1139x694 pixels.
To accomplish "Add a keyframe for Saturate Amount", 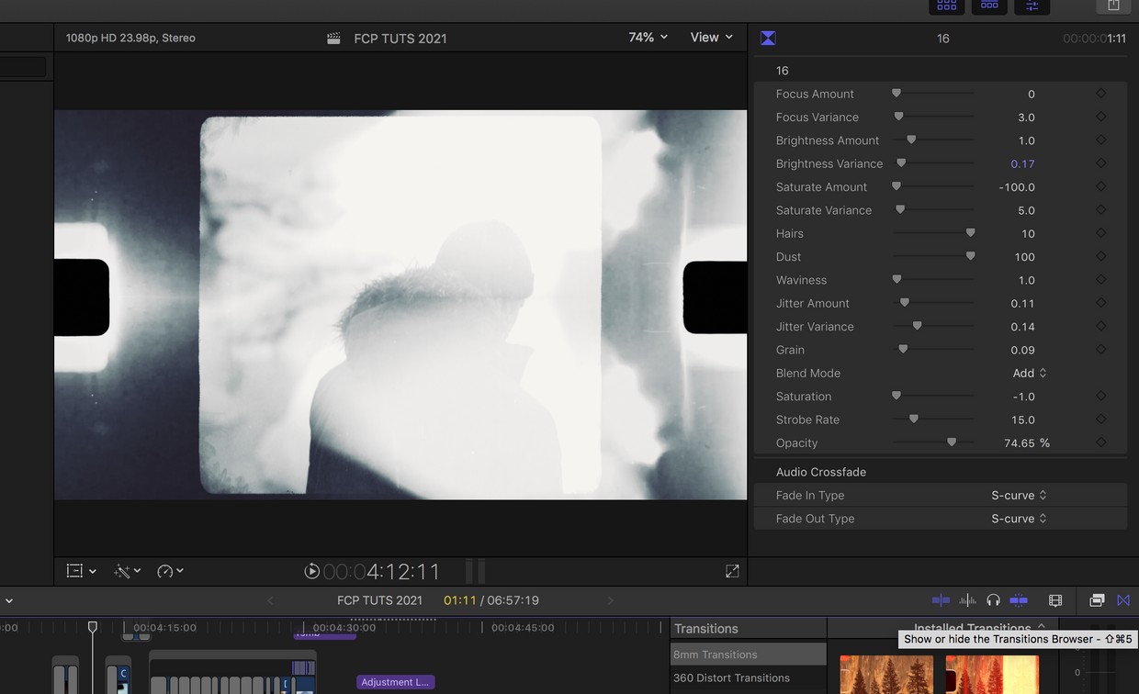I will point(1100,186).
